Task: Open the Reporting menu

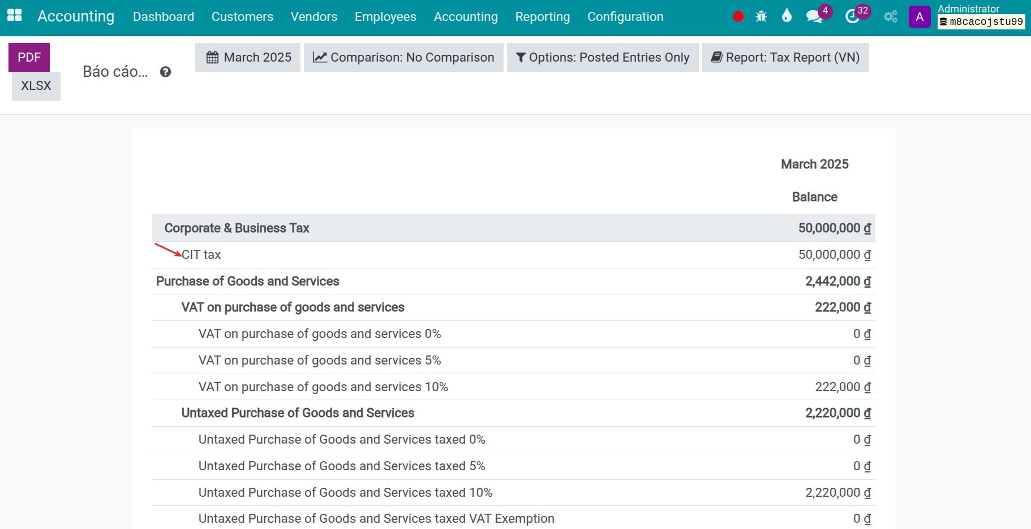Action: click(x=542, y=16)
